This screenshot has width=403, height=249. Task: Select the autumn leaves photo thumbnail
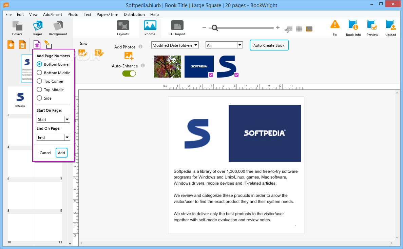167,66
